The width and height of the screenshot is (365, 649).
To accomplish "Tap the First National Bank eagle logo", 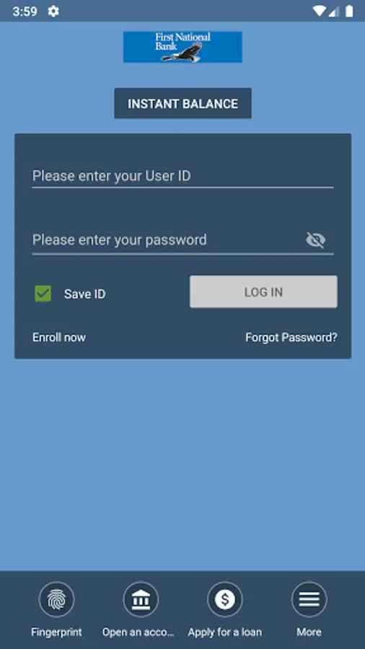I will pyautogui.click(x=182, y=47).
